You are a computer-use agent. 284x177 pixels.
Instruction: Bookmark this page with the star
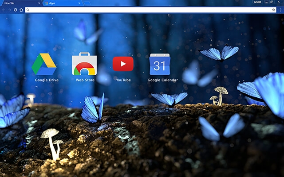click(273, 10)
